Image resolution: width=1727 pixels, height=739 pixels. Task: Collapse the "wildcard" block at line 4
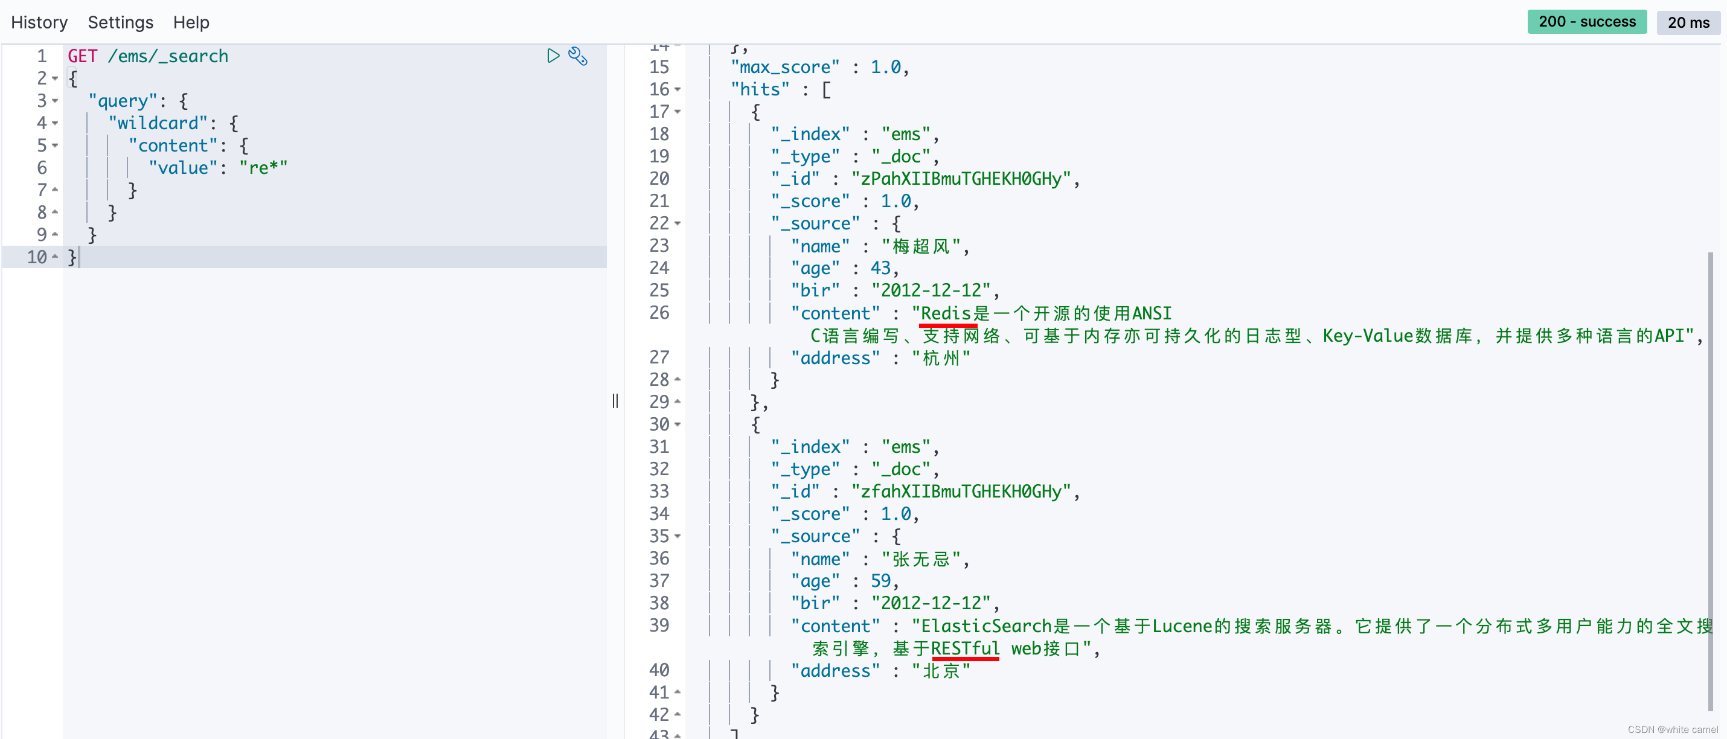[55, 123]
